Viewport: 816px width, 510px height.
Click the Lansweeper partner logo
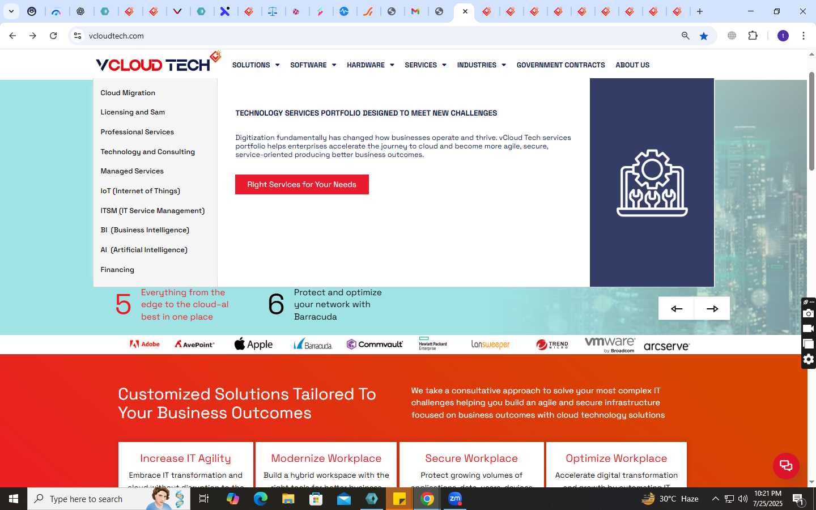(491, 344)
